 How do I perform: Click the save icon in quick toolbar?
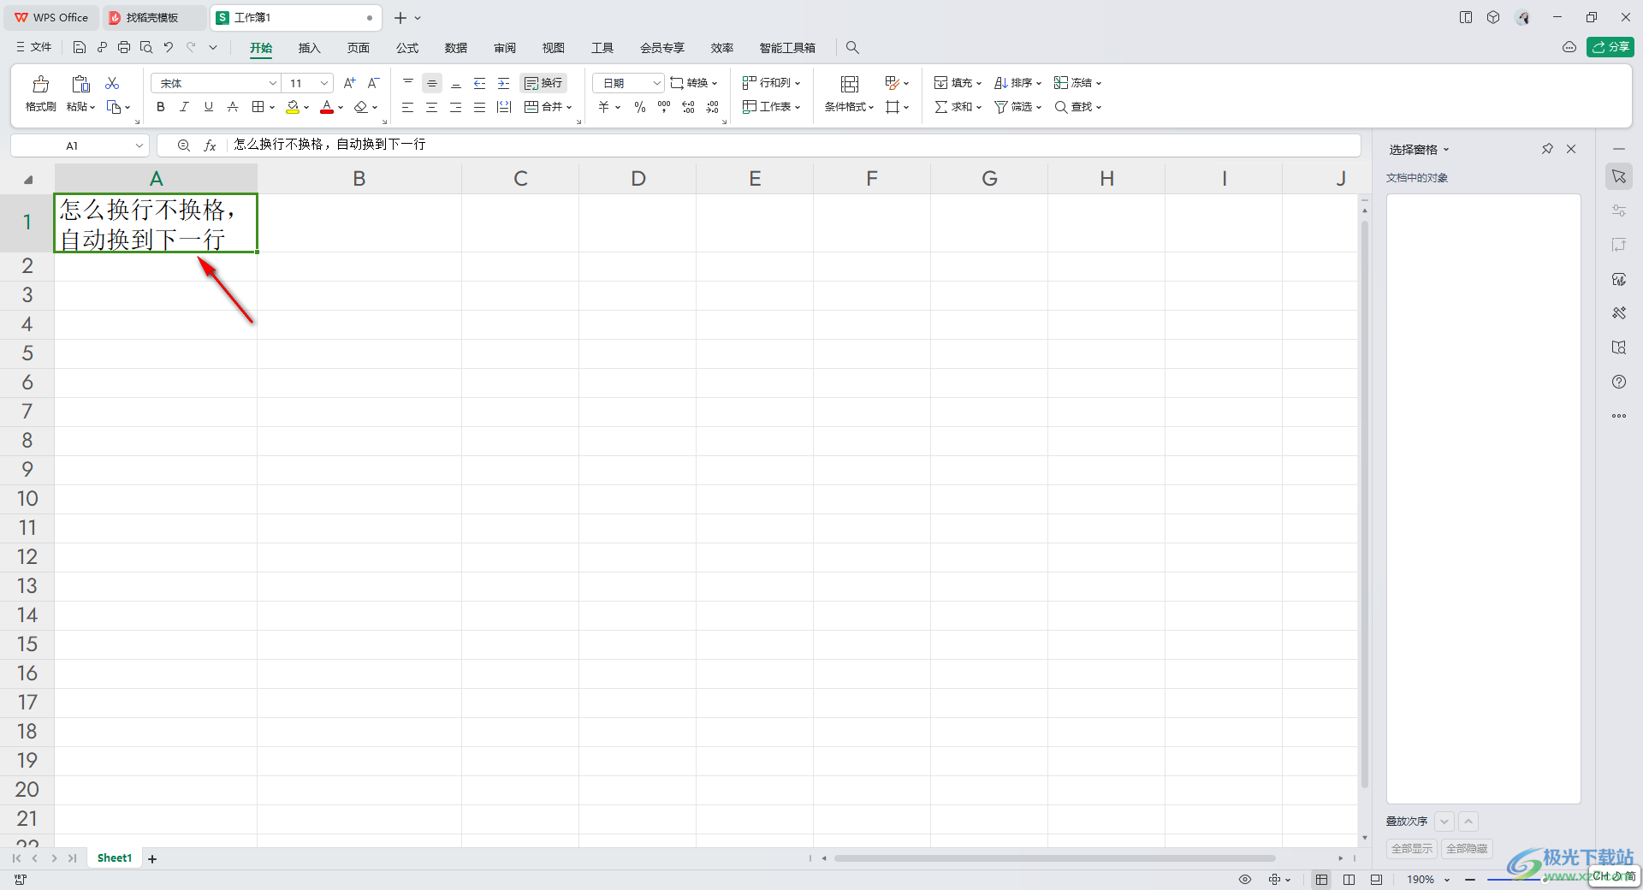[80, 47]
